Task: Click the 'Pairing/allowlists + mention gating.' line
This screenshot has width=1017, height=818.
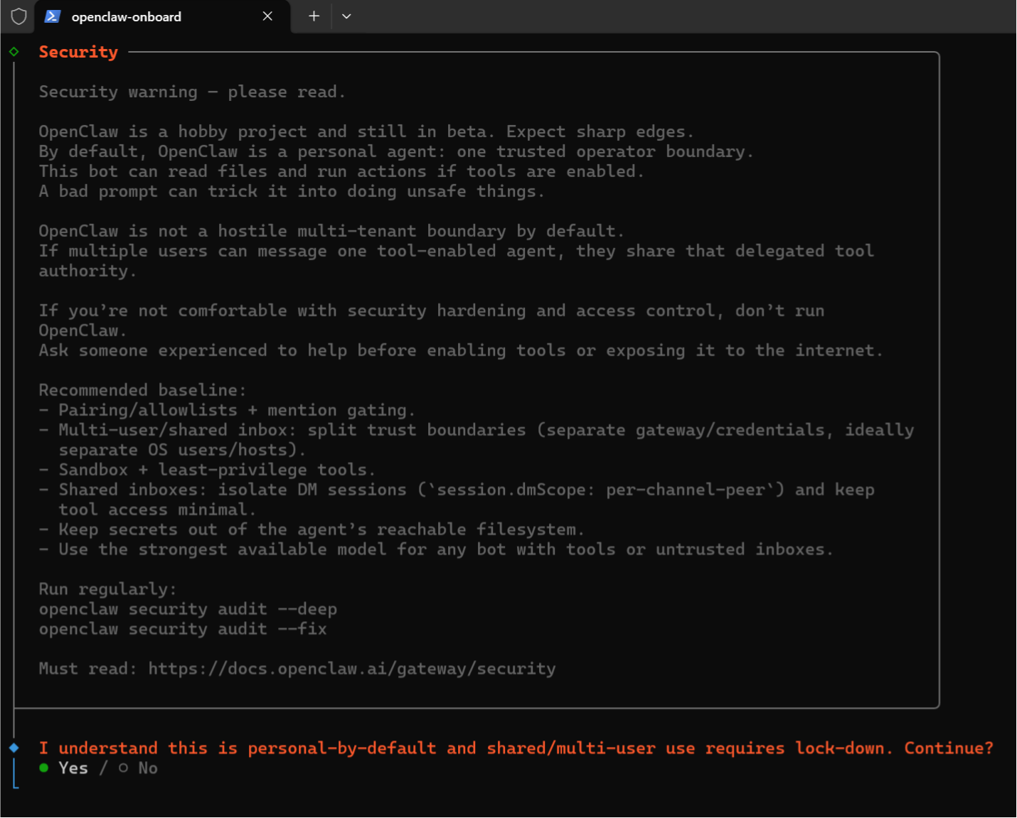Action: [227, 410]
